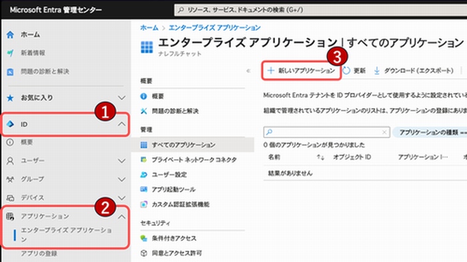Click the カスタム認証拡張機能 icon

(143, 204)
